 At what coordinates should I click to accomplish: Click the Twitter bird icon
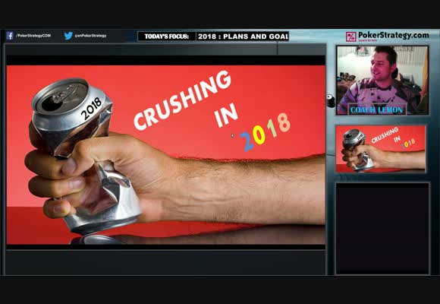[x=68, y=36]
